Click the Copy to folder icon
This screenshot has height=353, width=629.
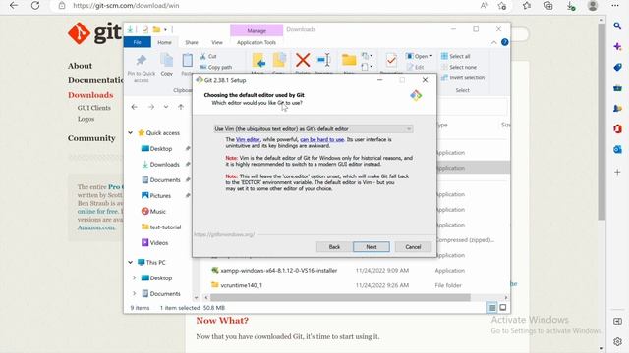coord(279,61)
